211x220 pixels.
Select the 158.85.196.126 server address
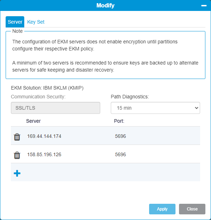point(44,154)
